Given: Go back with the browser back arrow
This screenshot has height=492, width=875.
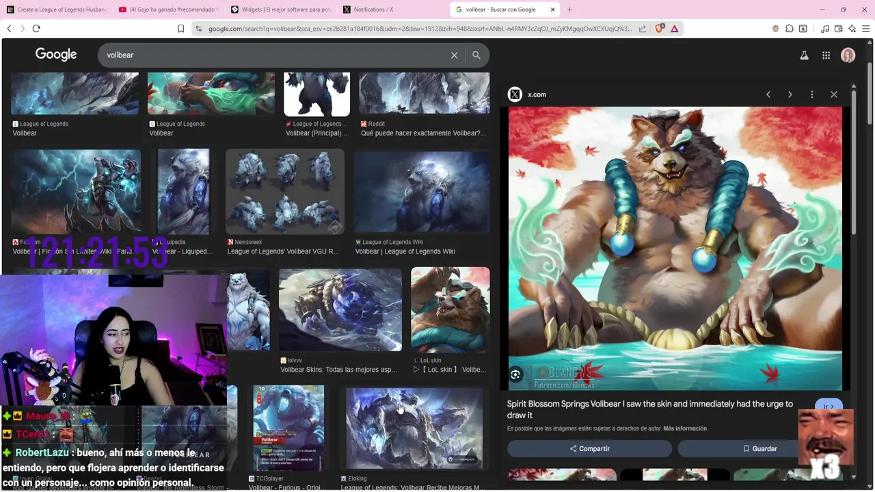Looking at the screenshot, I should pyautogui.click(x=9, y=29).
